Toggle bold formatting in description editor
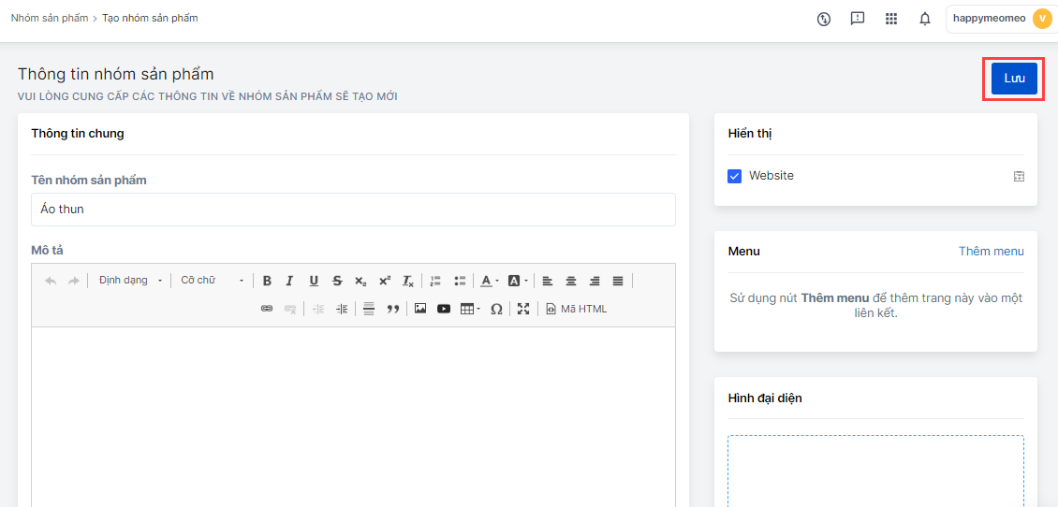Viewport: 1058px width, 507px height. [267, 281]
